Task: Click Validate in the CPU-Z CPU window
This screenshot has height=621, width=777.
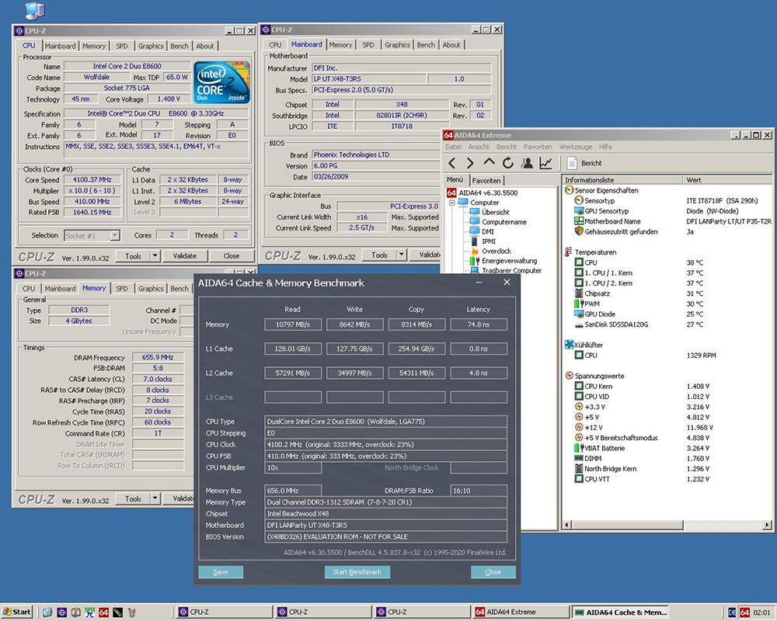Action: (184, 256)
